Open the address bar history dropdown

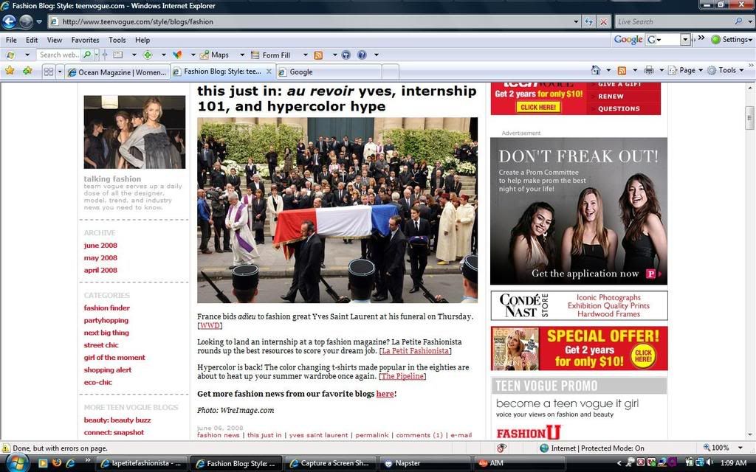[576, 21]
